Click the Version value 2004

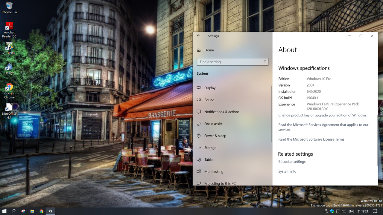click(311, 85)
